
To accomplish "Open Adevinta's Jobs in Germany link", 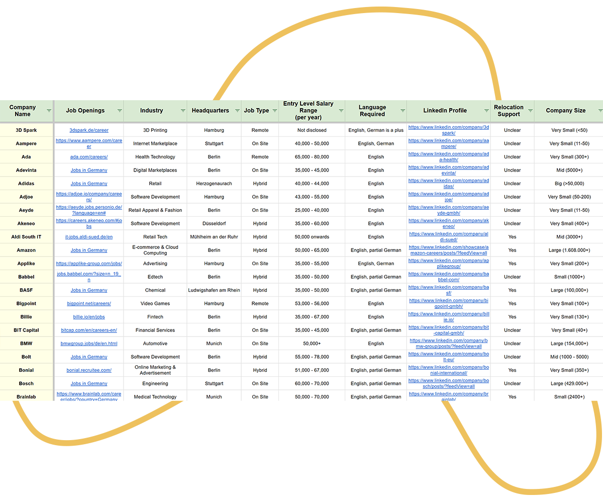I will point(89,170).
